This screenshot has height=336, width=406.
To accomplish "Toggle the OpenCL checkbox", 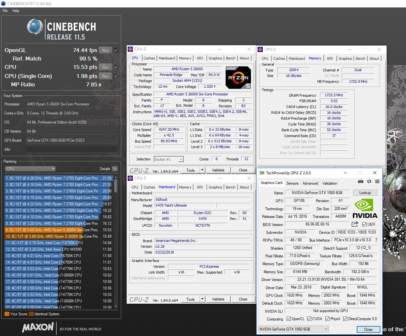I will [289, 319].
